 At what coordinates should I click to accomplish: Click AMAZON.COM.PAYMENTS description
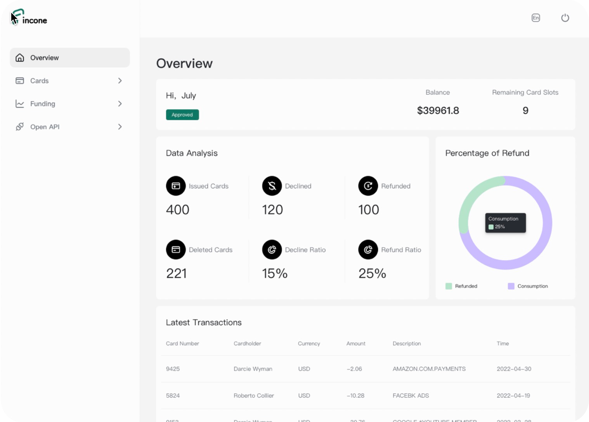click(x=429, y=369)
